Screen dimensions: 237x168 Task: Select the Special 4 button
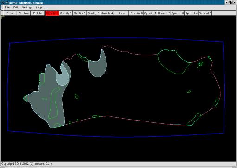(x=192, y=13)
